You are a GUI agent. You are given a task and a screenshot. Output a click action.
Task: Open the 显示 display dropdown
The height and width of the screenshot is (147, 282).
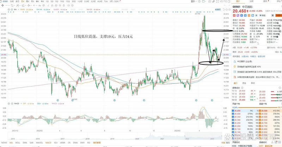point(194,1)
